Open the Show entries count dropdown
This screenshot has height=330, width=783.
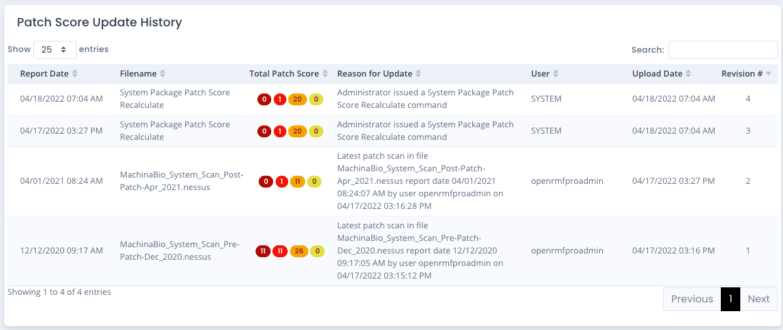pos(55,50)
